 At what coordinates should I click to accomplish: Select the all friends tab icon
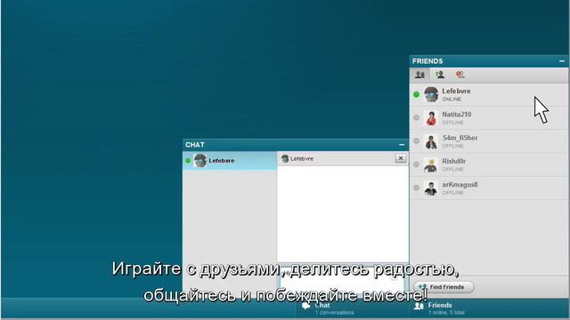pyautogui.click(x=419, y=75)
